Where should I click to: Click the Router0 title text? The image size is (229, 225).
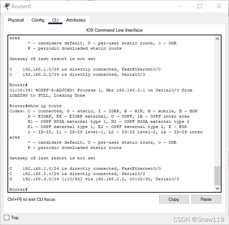pos(21,7)
